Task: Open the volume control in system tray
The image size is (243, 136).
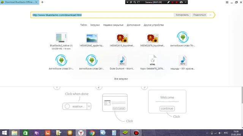Action: point(220,133)
